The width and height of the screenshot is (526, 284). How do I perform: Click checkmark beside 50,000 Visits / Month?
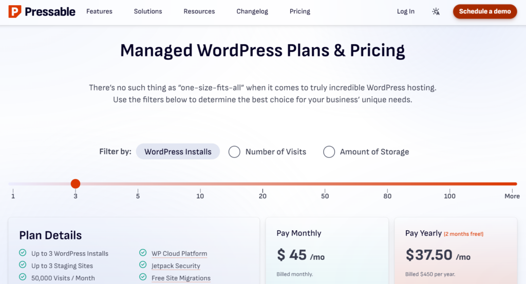23,277
